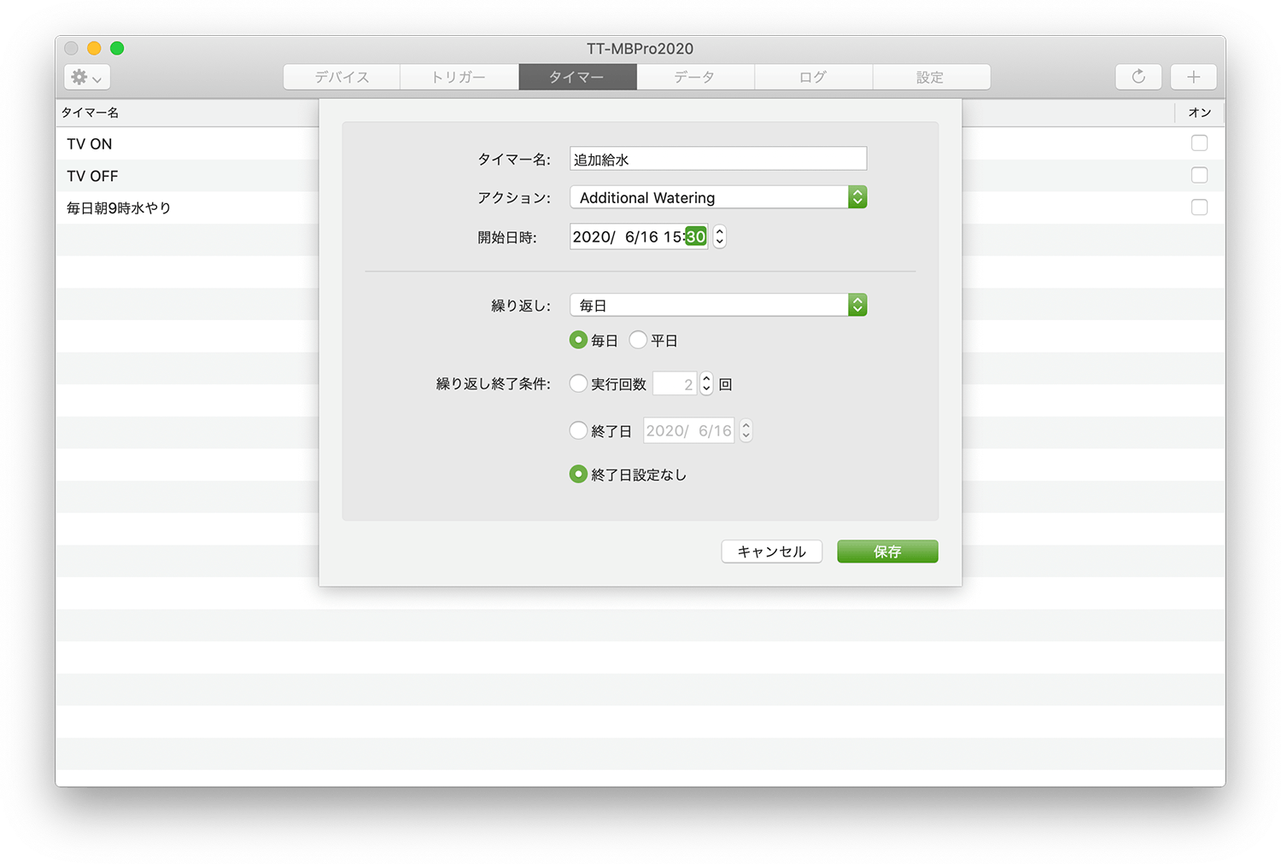This screenshot has width=1281, height=864.
Task: Enable the TV ON timer checkbox
Action: click(1199, 143)
